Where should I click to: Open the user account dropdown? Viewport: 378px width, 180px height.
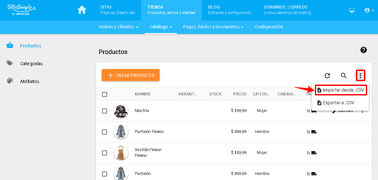coord(369,10)
